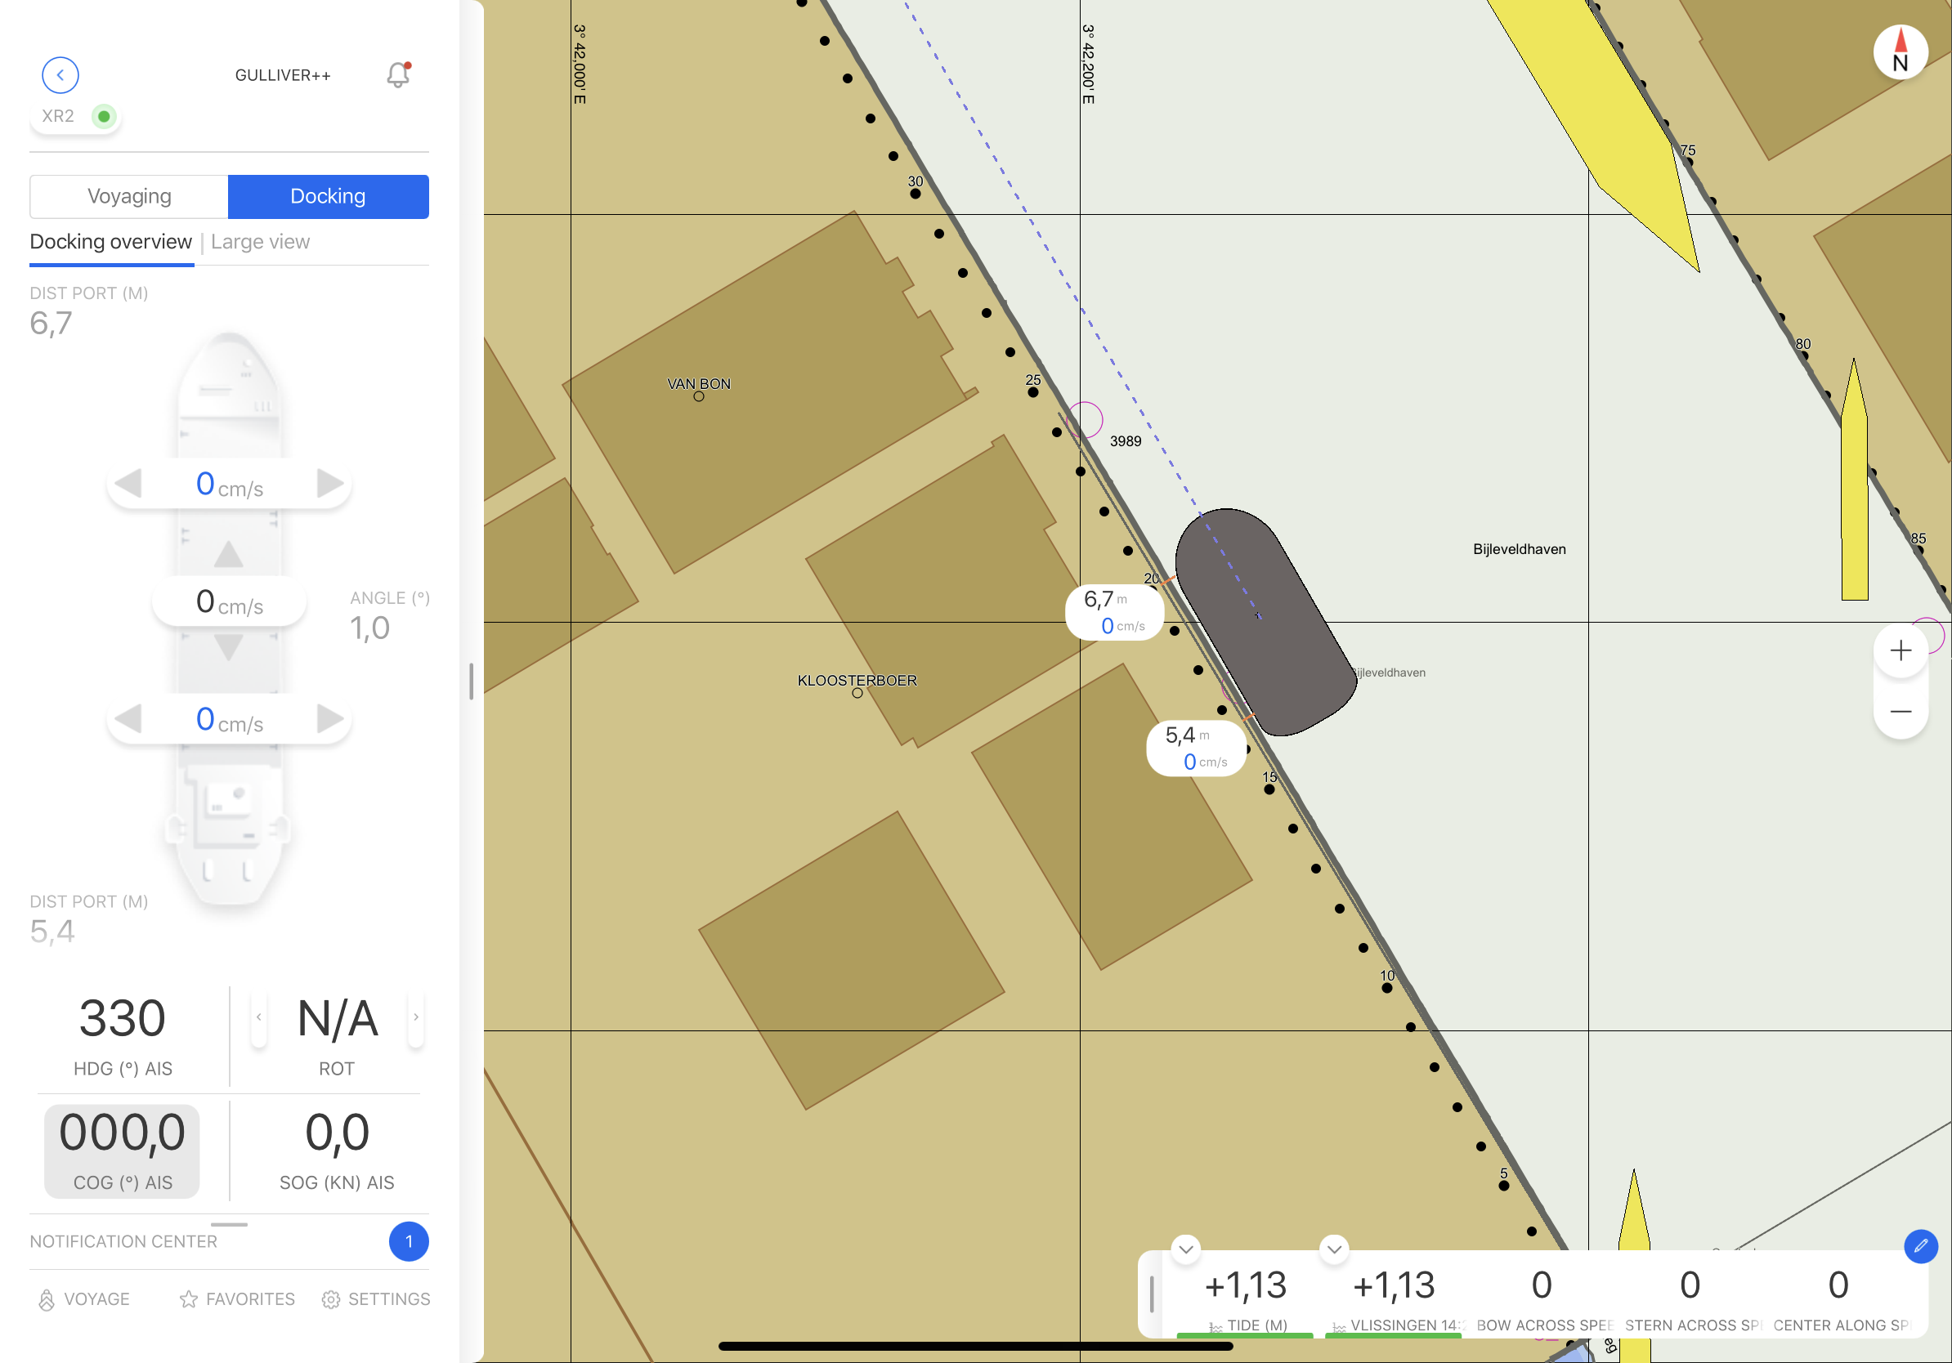This screenshot has height=1363, width=1952.
Task: Click the XR2 status pill
Action: (x=77, y=116)
